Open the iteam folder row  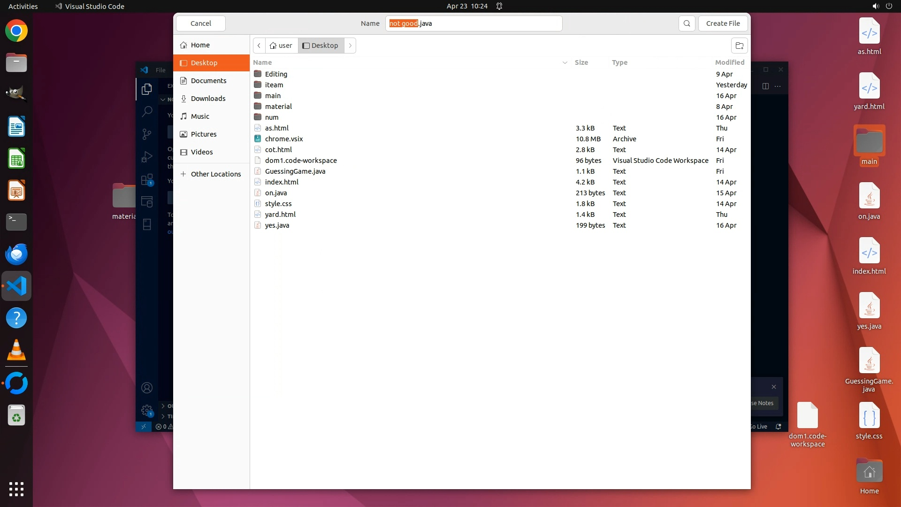tap(274, 85)
